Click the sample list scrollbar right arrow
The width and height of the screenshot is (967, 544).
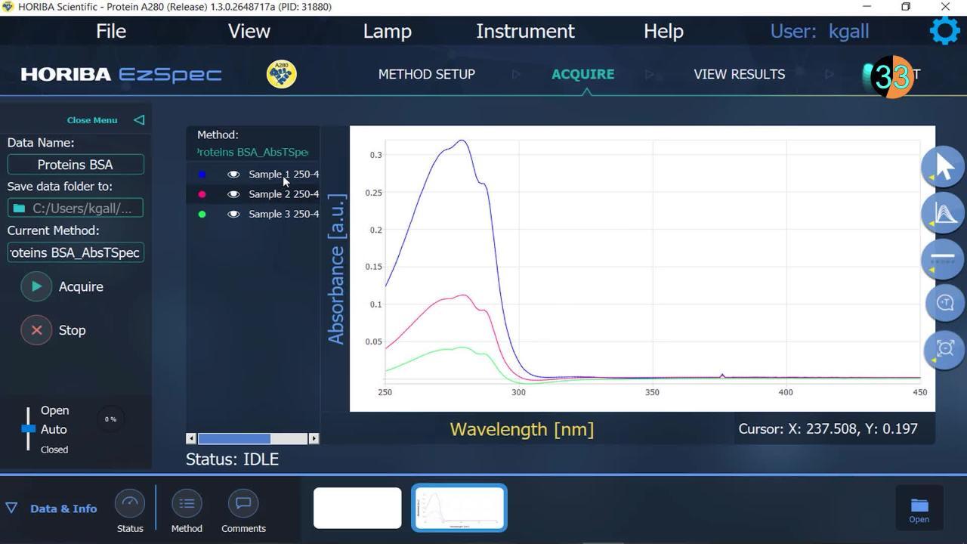click(x=314, y=438)
